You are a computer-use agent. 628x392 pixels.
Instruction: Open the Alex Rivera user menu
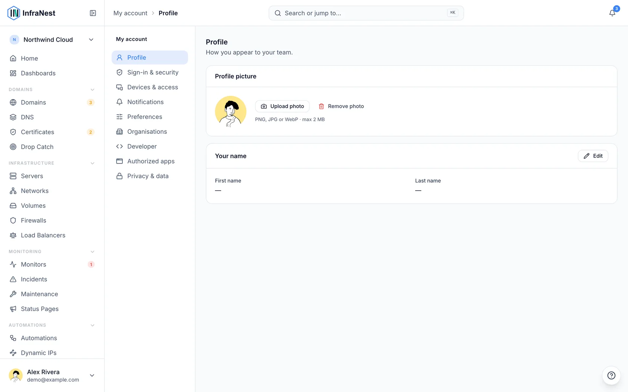(52, 375)
